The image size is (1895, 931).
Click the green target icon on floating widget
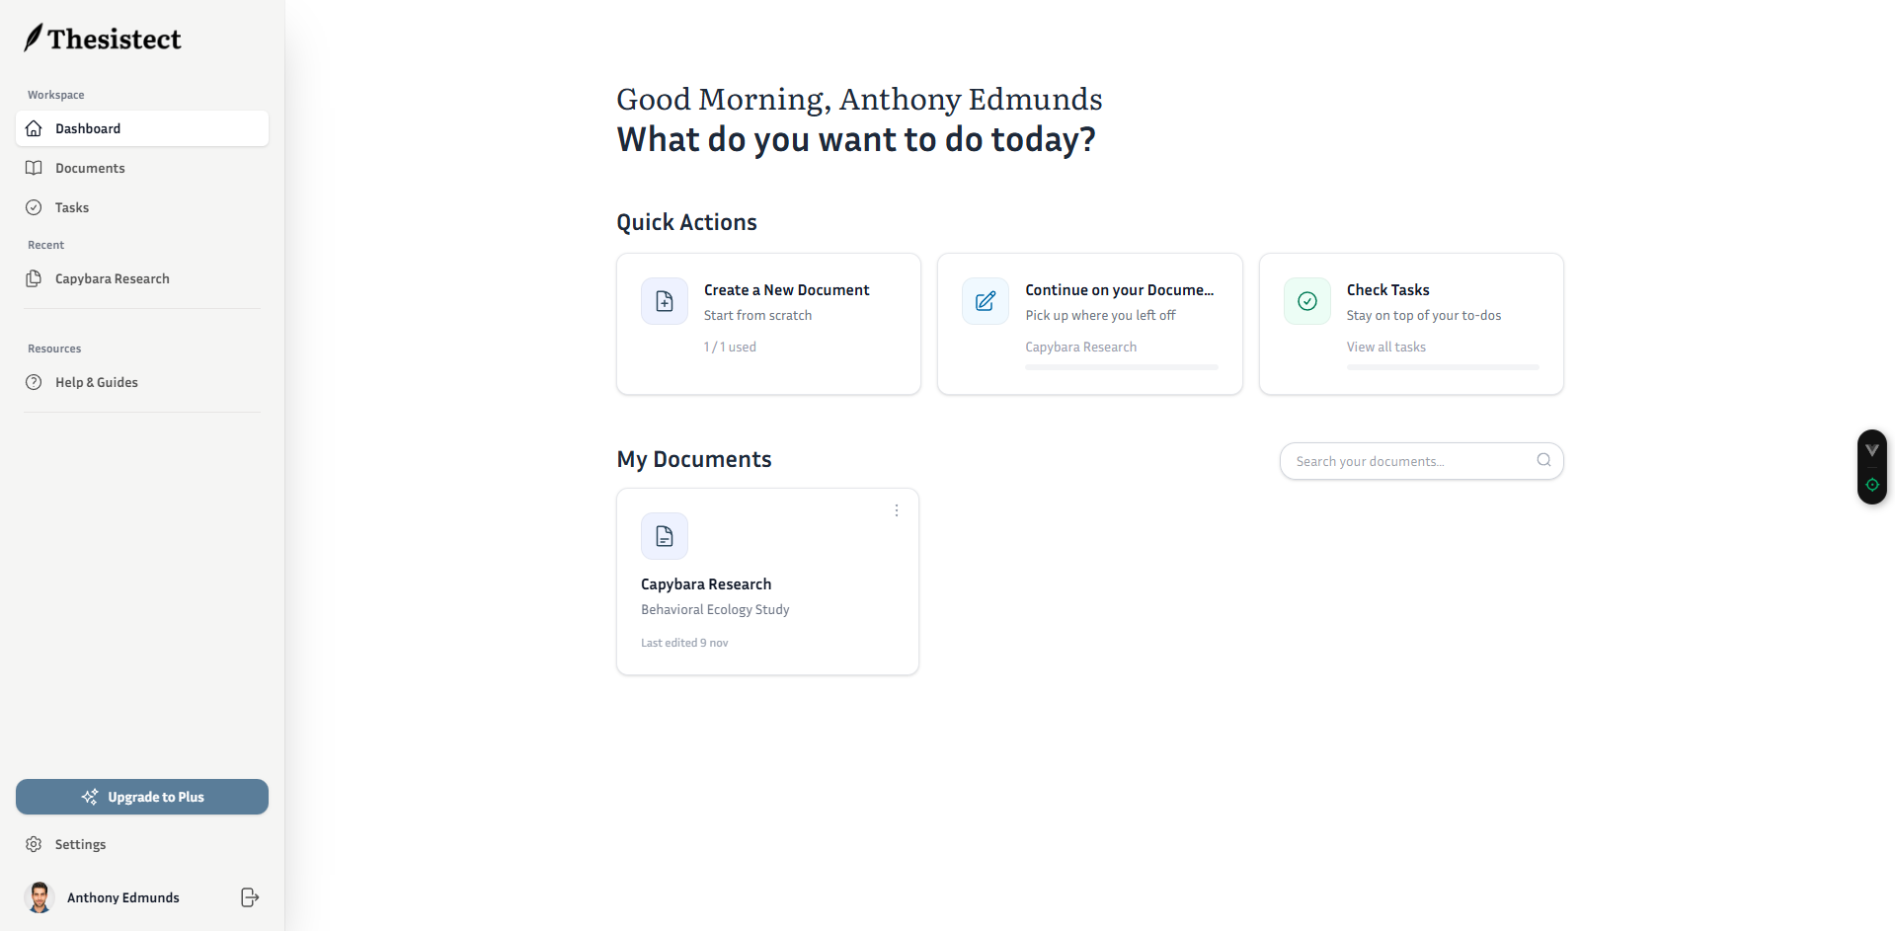tap(1871, 485)
